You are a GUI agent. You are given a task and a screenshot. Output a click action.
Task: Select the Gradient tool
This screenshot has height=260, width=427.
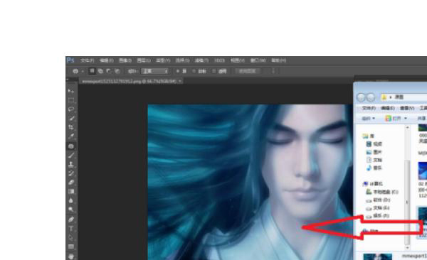pyautogui.click(x=71, y=192)
